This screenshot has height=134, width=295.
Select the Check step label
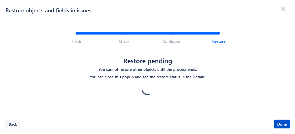pos(124,41)
